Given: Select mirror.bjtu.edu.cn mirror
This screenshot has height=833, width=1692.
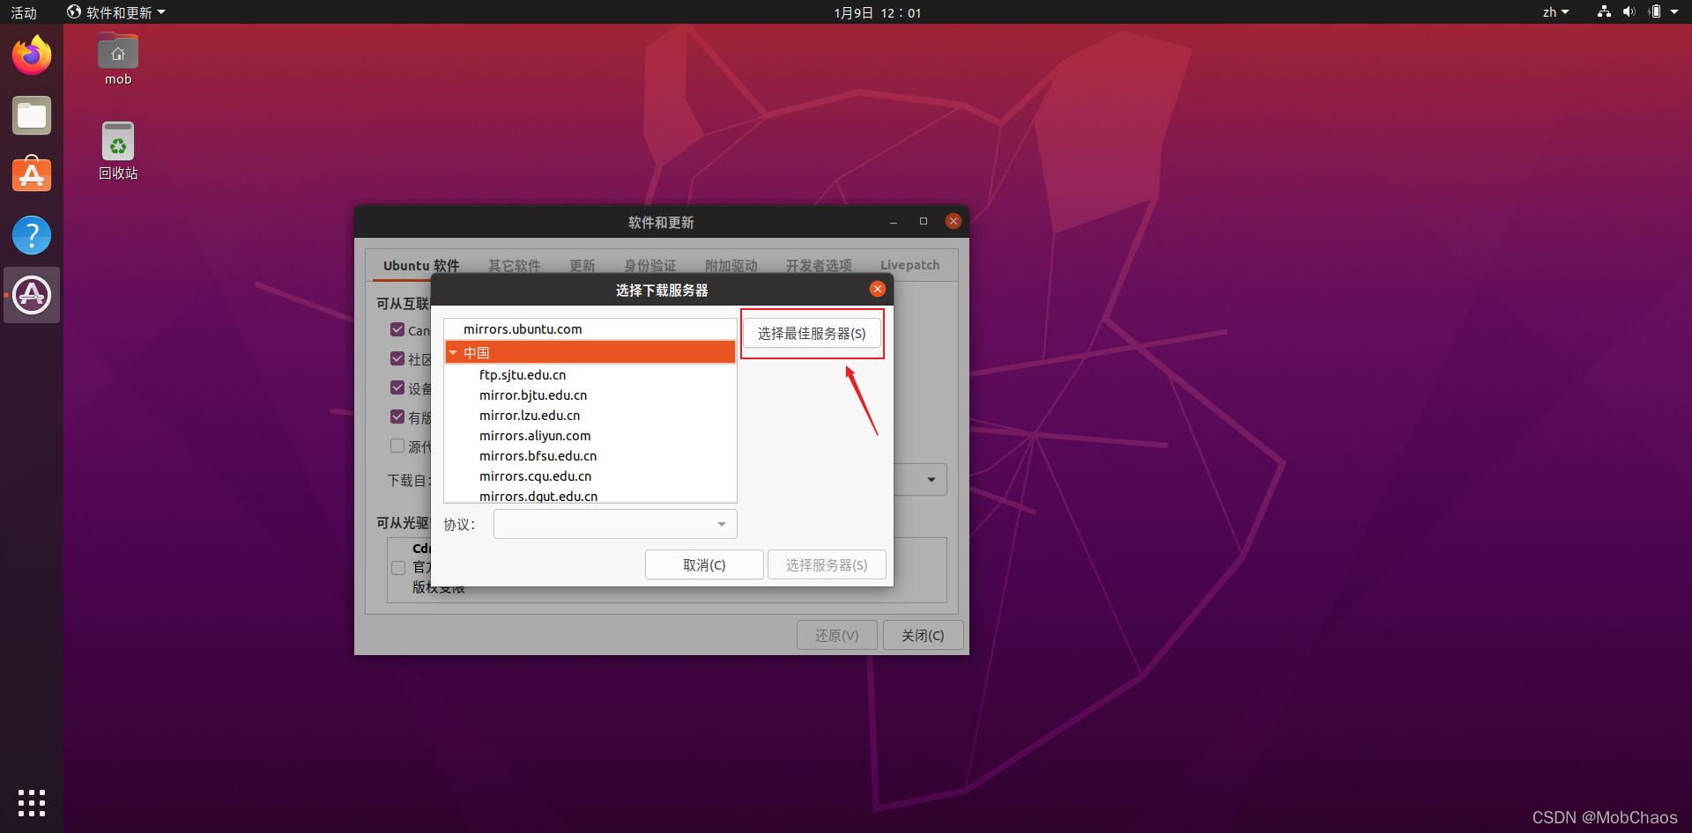Looking at the screenshot, I should 590,395.
